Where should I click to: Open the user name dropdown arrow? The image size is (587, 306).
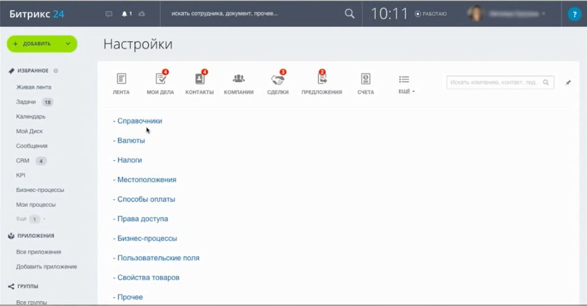click(543, 14)
